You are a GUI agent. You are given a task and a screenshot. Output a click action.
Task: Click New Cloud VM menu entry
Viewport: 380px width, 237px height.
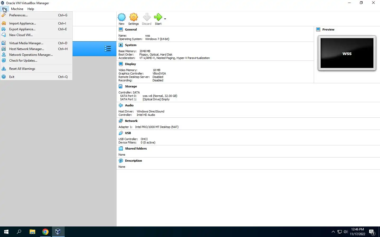point(36,35)
